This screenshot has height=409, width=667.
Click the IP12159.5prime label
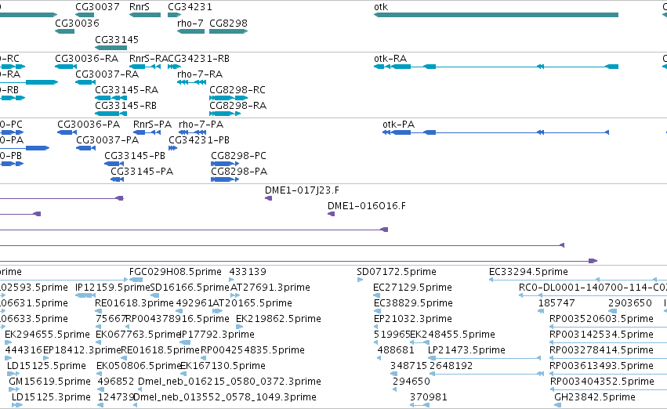113,288
